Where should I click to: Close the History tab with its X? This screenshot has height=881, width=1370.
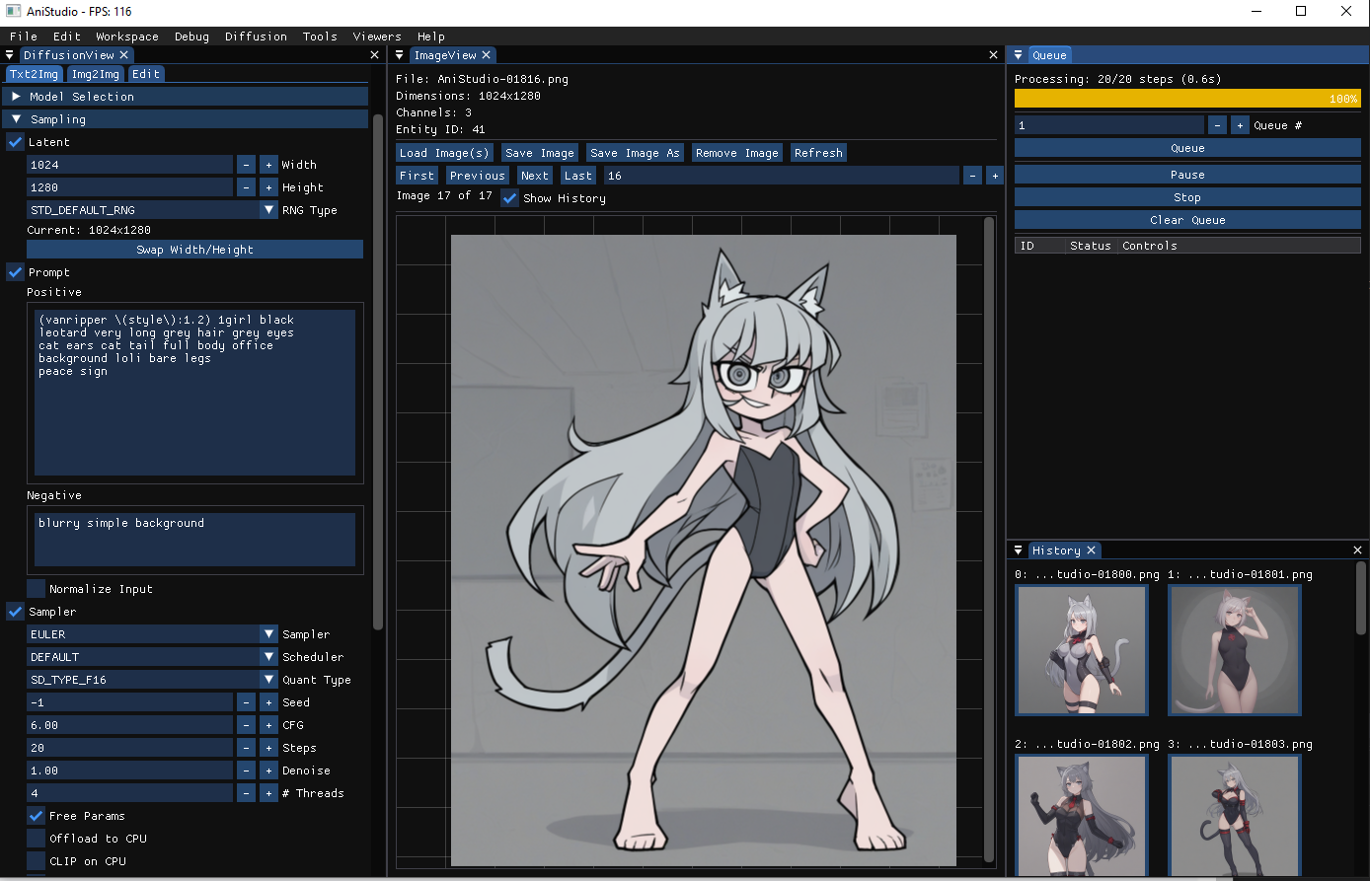click(1091, 551)
